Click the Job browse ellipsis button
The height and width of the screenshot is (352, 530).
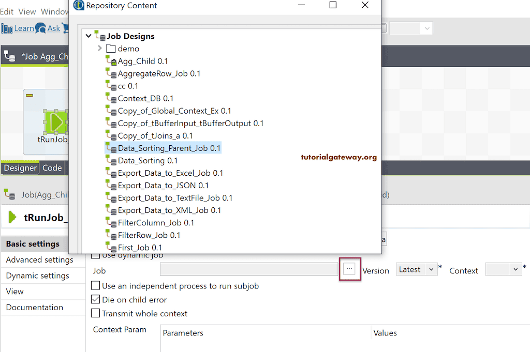[x=349, y=269]
